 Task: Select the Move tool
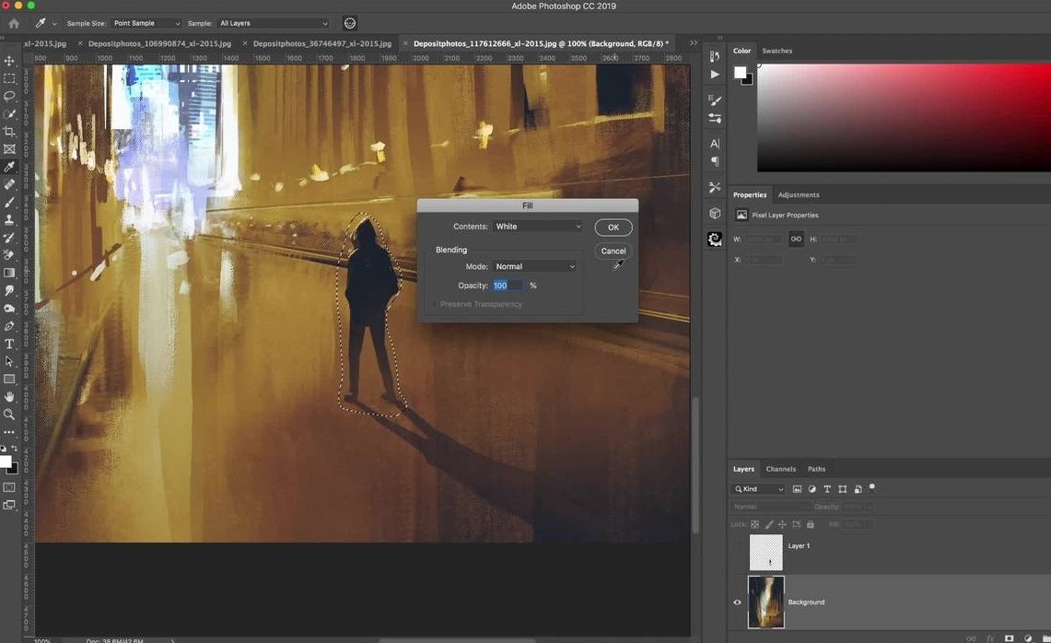9,61
